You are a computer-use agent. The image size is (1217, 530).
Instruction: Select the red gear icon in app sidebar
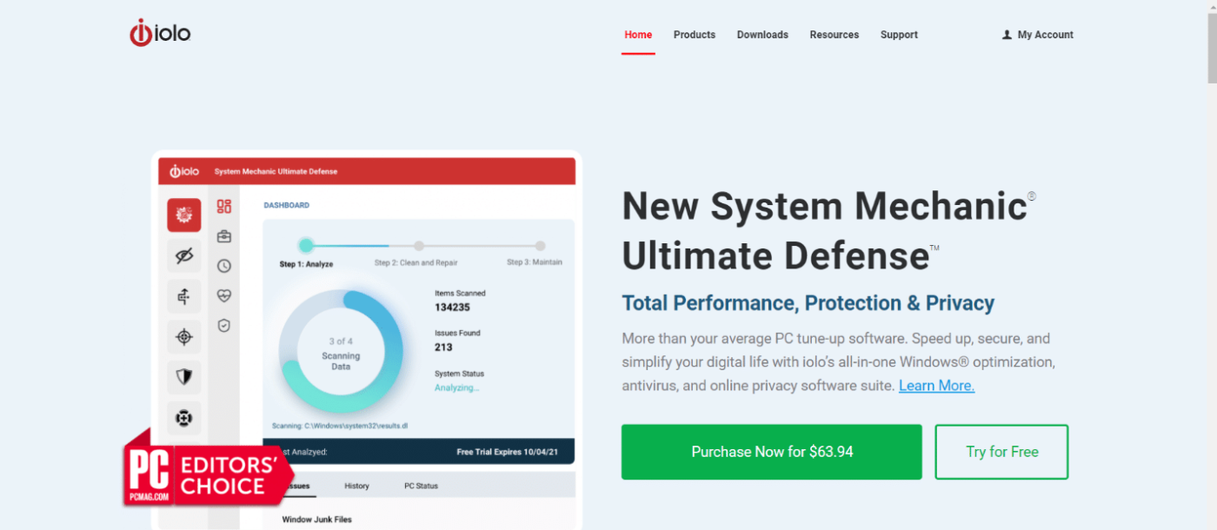[183, 215]
